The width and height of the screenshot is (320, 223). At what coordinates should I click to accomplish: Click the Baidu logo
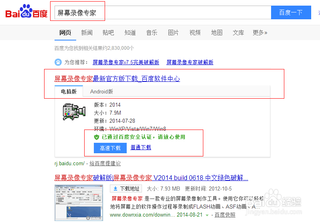(26, 12)
